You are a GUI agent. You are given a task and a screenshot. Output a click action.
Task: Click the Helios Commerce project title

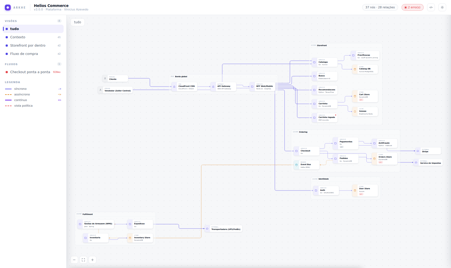(51, 6)
